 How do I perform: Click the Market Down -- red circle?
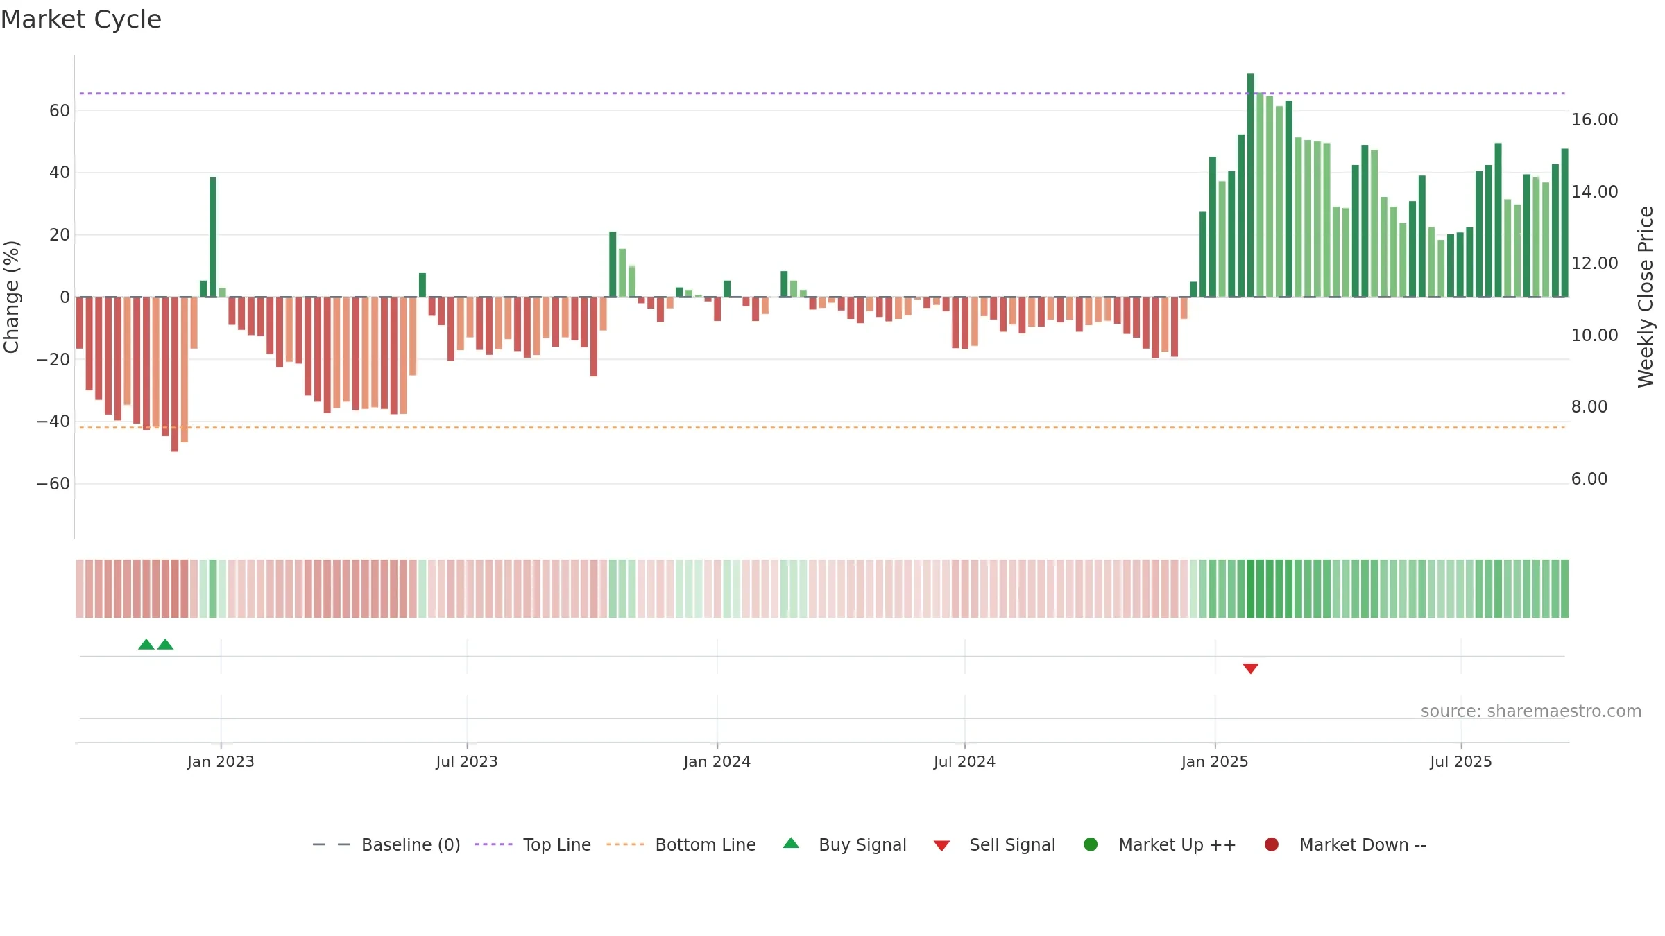[x=1272, y=844]
